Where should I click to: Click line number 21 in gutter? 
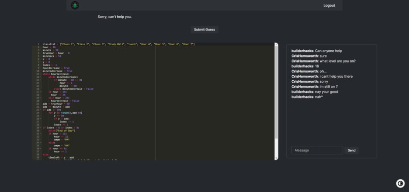tap(38, 104)
